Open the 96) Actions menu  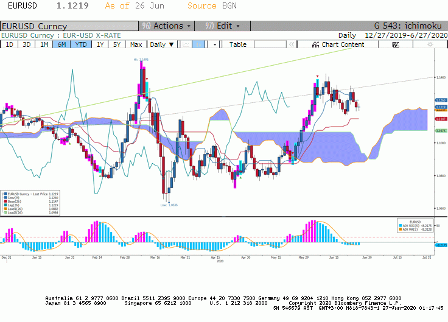click(167, 26)
